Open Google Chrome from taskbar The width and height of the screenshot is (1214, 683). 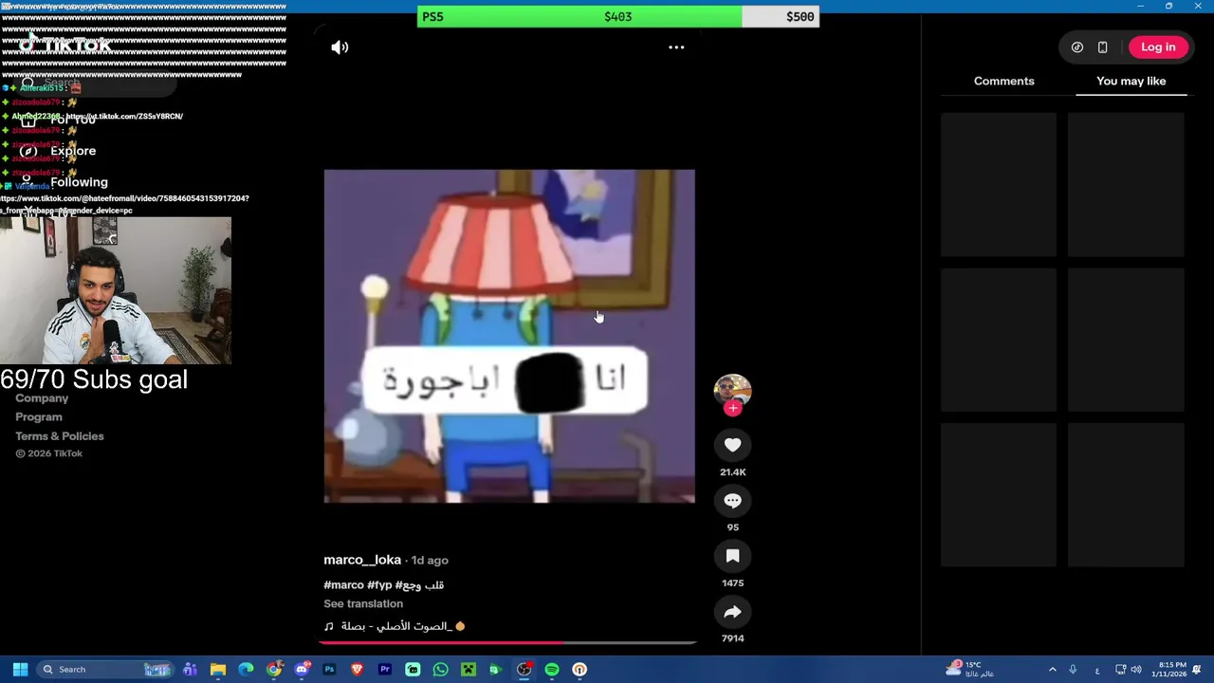point(273,669)
